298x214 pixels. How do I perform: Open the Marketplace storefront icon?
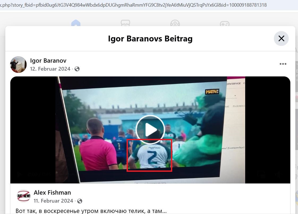(x=126, y=23)
